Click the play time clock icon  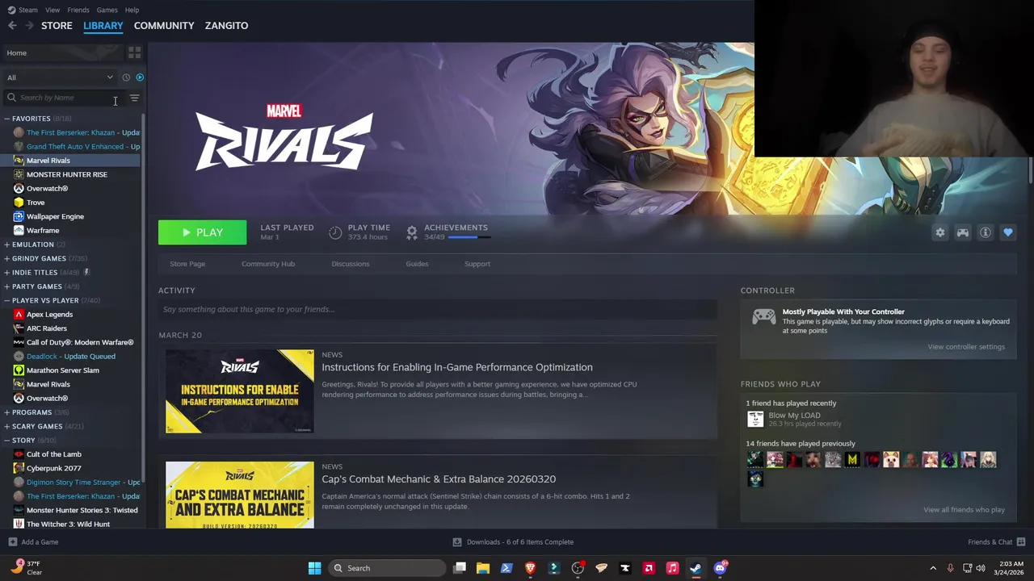335,232
